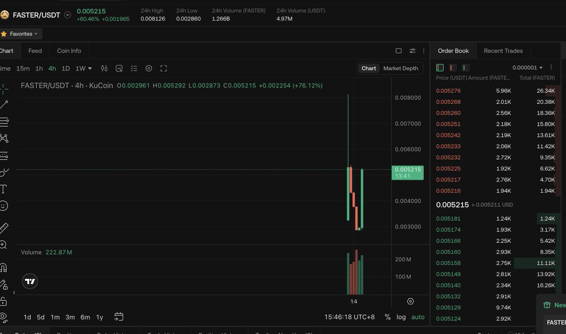The width and height of the screenshot is (566, 334).
Task: Select the ruler measure tool
Action: tap(3, 228)
